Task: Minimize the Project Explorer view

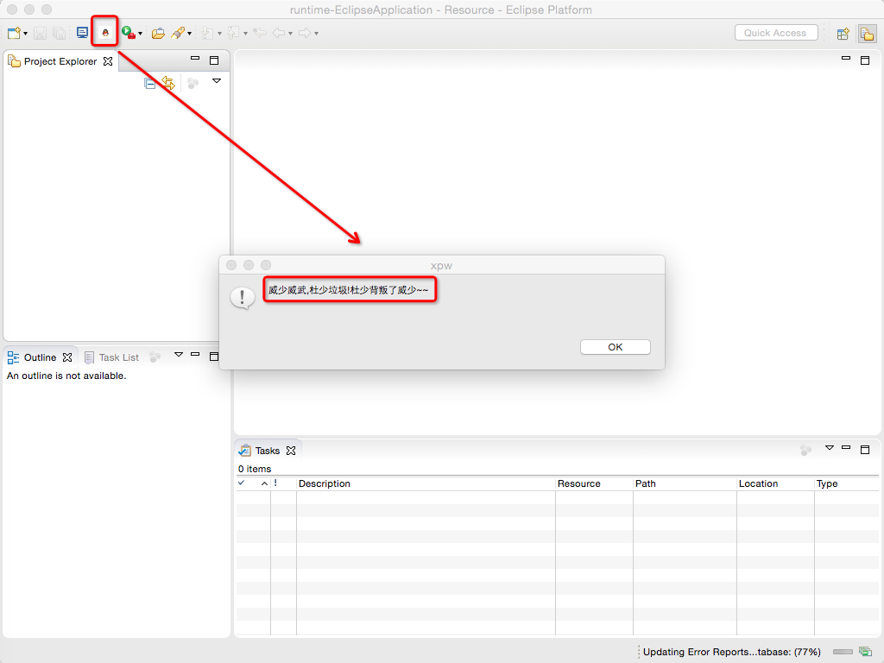Action: pos(195,58)
